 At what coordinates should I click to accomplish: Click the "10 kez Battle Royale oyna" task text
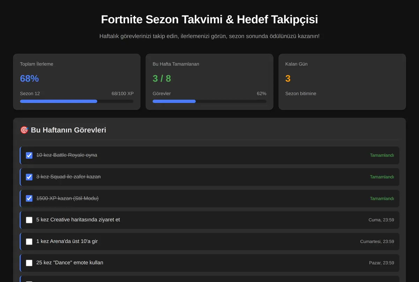[67, 155]
